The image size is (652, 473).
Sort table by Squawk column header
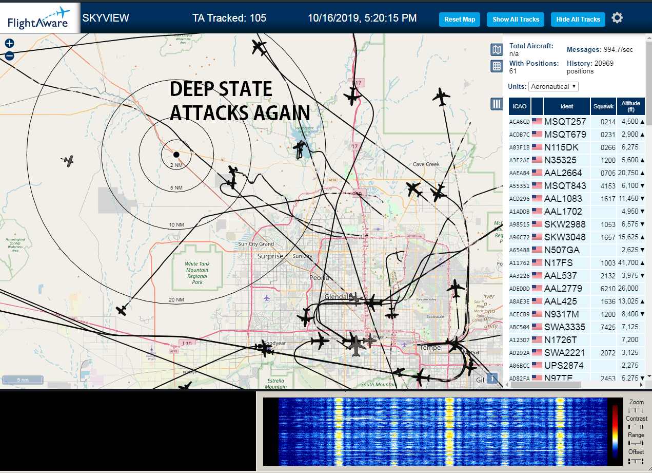(603, 106)
